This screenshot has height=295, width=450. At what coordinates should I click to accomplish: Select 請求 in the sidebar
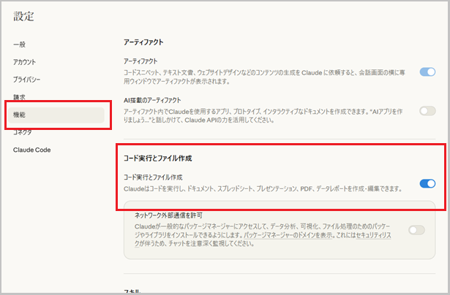[19, 97]
